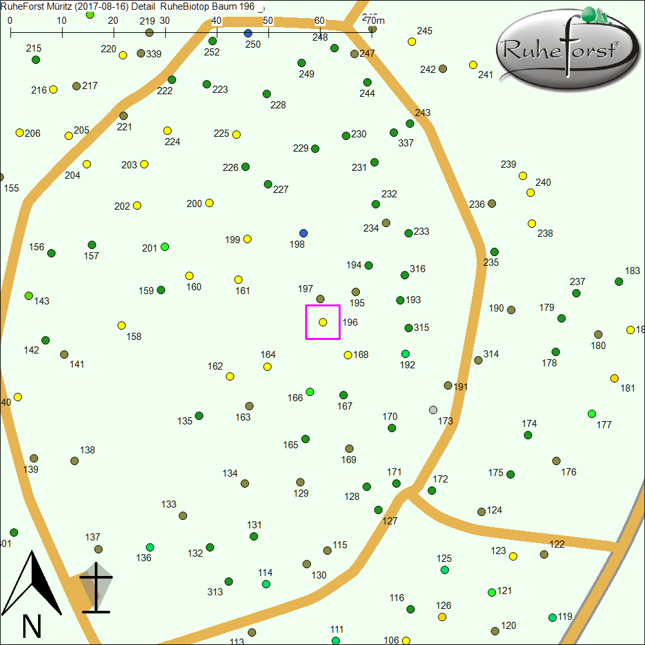645x645 pixels.
Task: Select the teal marker for tree 192
Action: (x=405, y=353)
